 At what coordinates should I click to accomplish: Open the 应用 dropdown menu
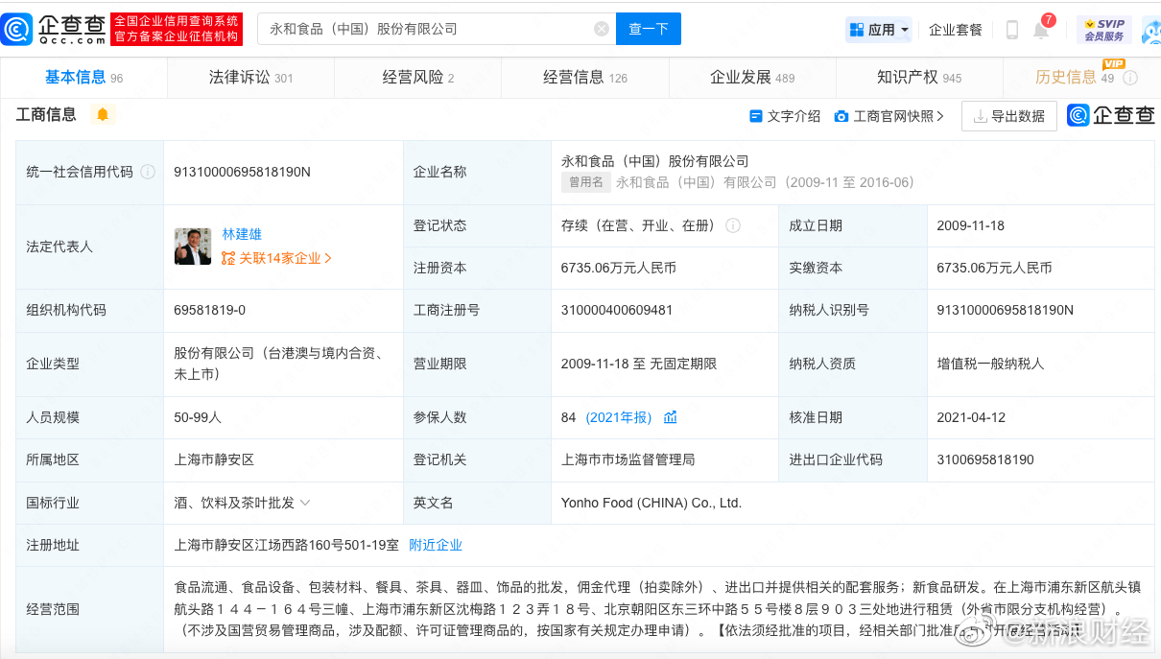click(x=879, y=30)
